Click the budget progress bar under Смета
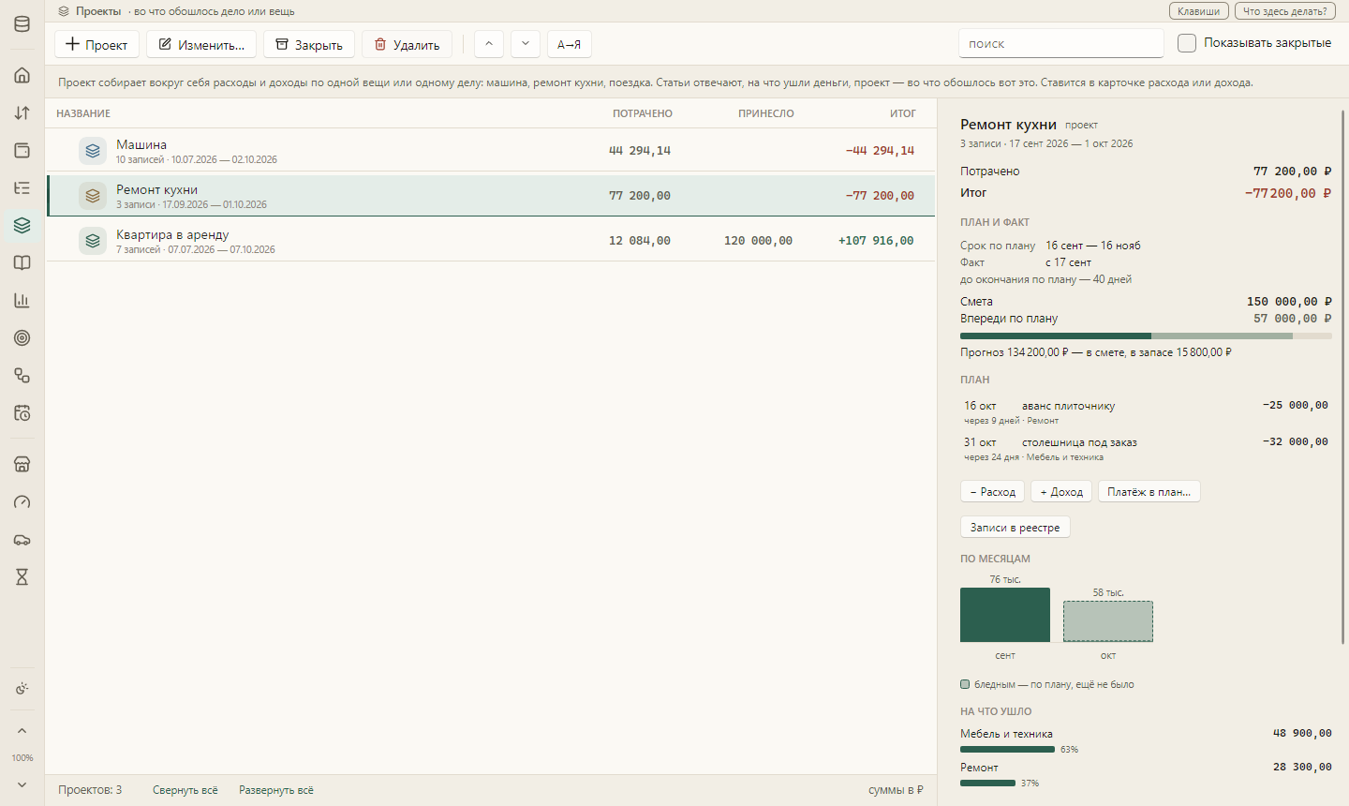The height and width of the screenshot is (806, 1349). pos(1146,336)
